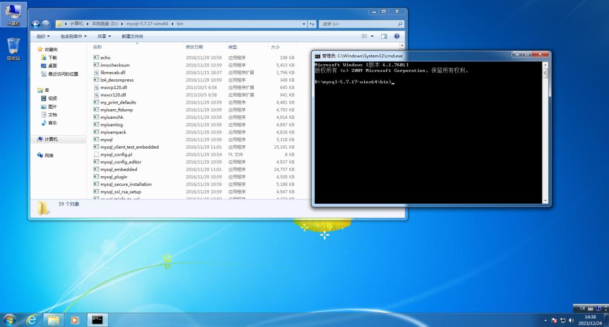This screenshot has height=327, width=609.
Task: Select the mysql_config_editor file
Action: (x=121, y=162)
